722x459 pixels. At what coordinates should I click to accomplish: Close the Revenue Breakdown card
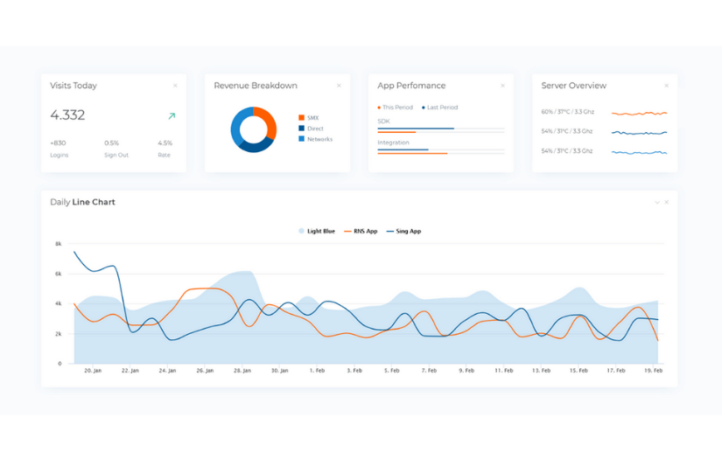[x=339, y=86]
